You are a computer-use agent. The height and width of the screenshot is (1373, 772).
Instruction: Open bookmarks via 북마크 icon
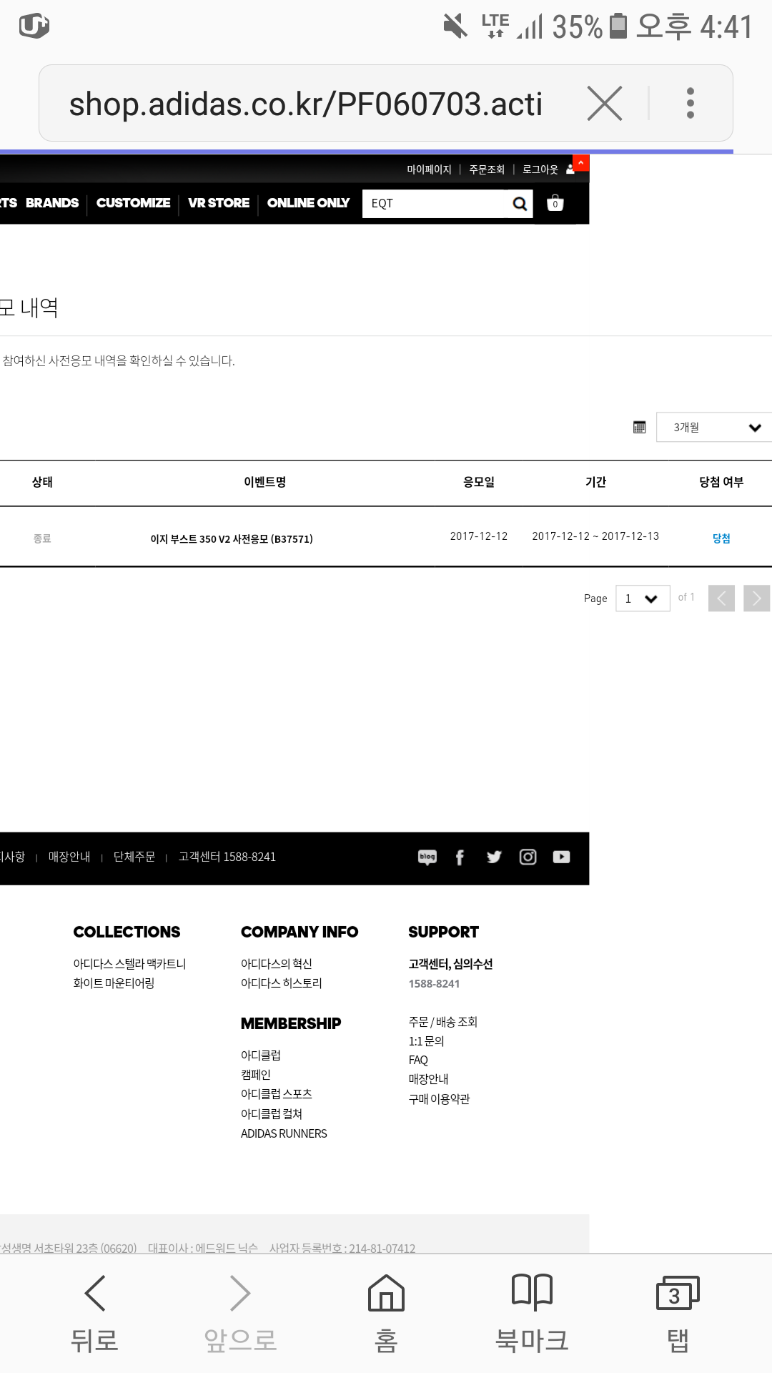click(x=532, y=1314)
